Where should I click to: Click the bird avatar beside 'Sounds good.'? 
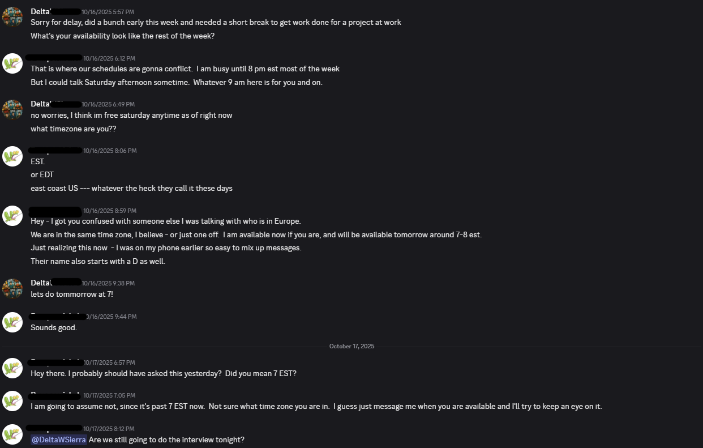tap(12, 322)
